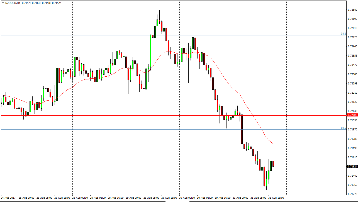Click the 31 Aug 16:00 time label
Viewport: 358px width, 202px height.
(x=277, y=198)
